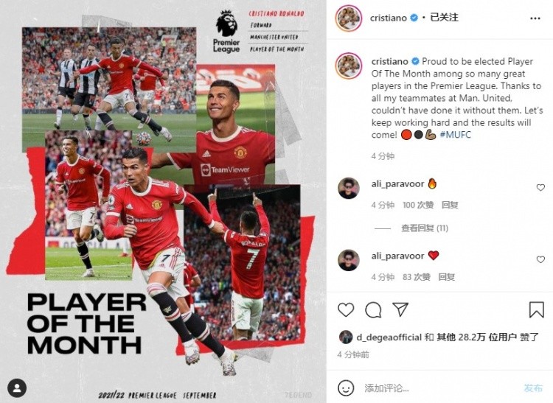Reply to the fire emoji comment via 回复
This screenshot has height=403, width=553.
450,205
